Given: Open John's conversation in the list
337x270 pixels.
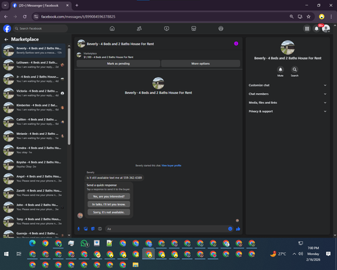Looking at the screenshot, I should [34, 207].
